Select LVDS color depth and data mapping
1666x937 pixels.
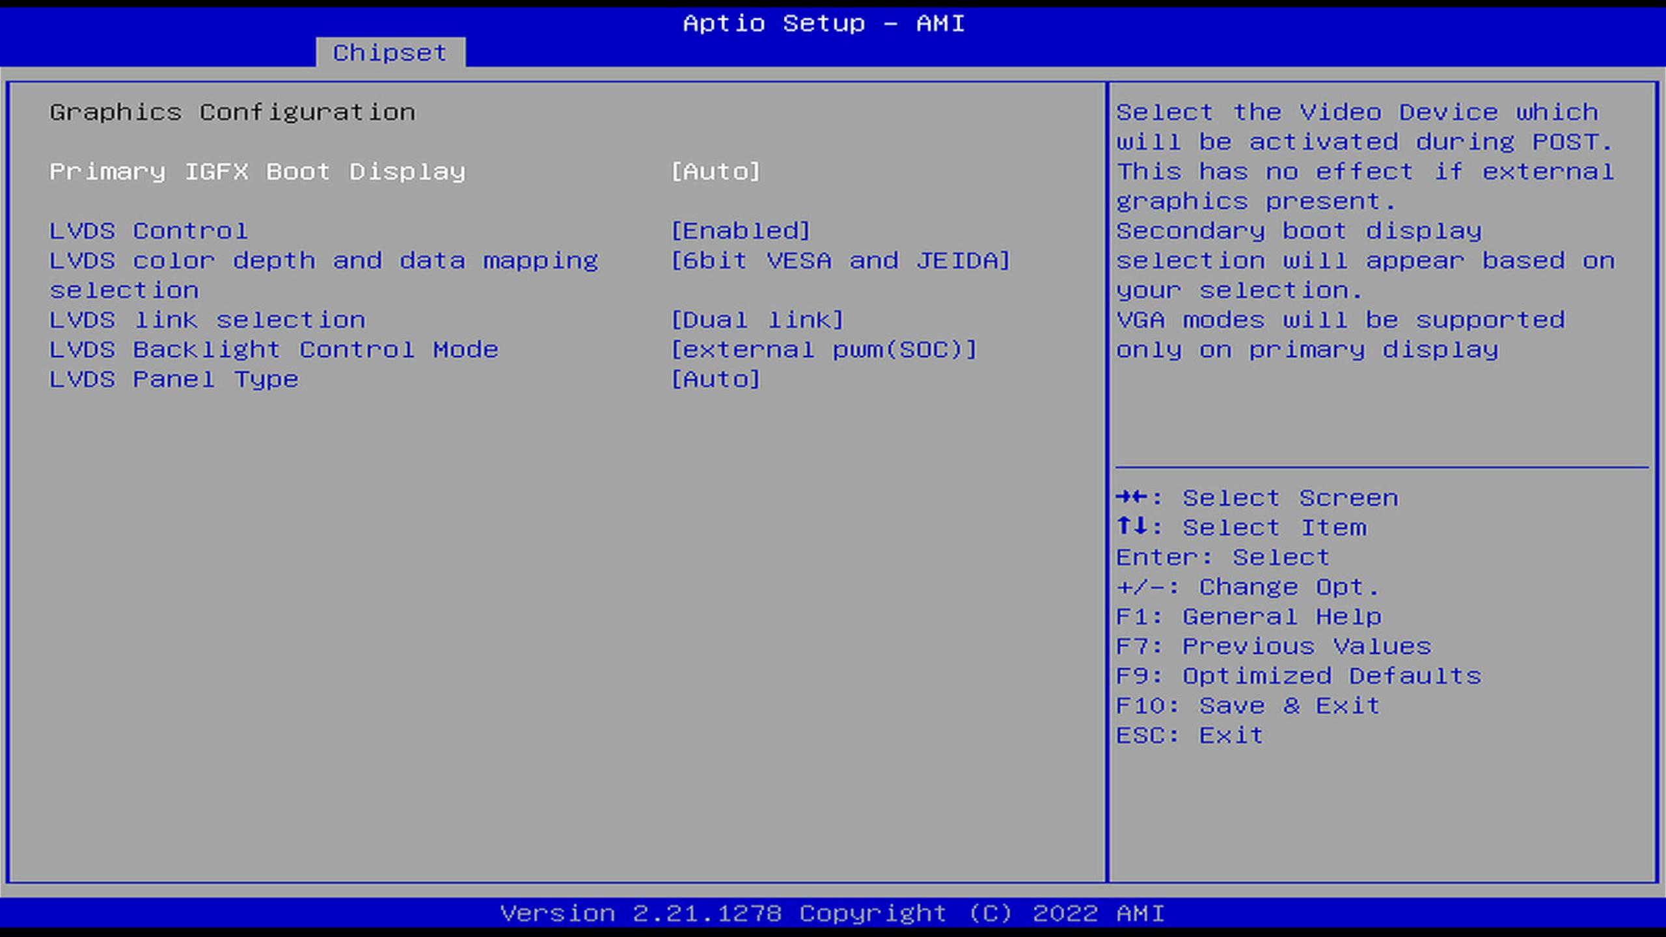pyautogui.click(x=323, y=261)
